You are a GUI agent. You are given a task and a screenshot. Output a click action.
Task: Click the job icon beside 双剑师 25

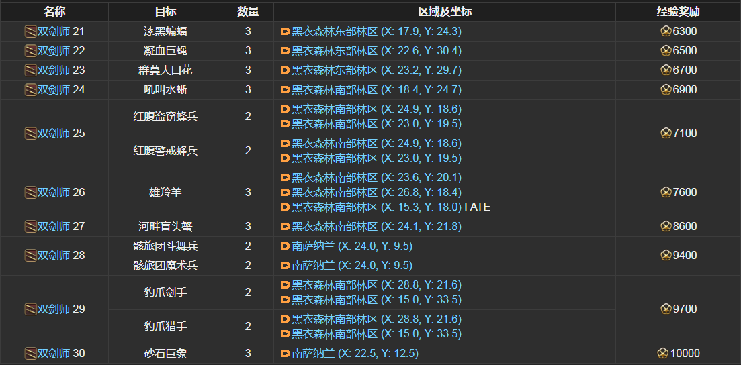pyautogui.click(x=31, y=134)
